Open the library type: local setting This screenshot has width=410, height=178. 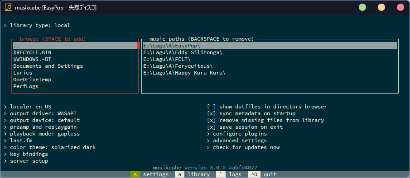click(x=37, y=25)
